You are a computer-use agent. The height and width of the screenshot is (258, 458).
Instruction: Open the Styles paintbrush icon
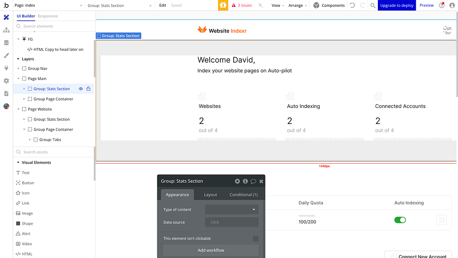coord(6,55)
